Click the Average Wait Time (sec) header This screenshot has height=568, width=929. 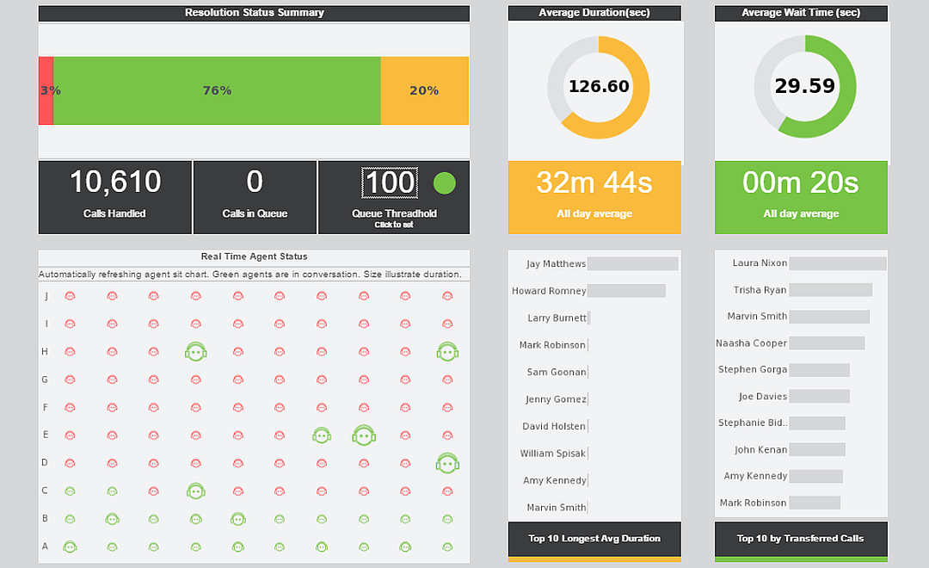tap(801, 12)
